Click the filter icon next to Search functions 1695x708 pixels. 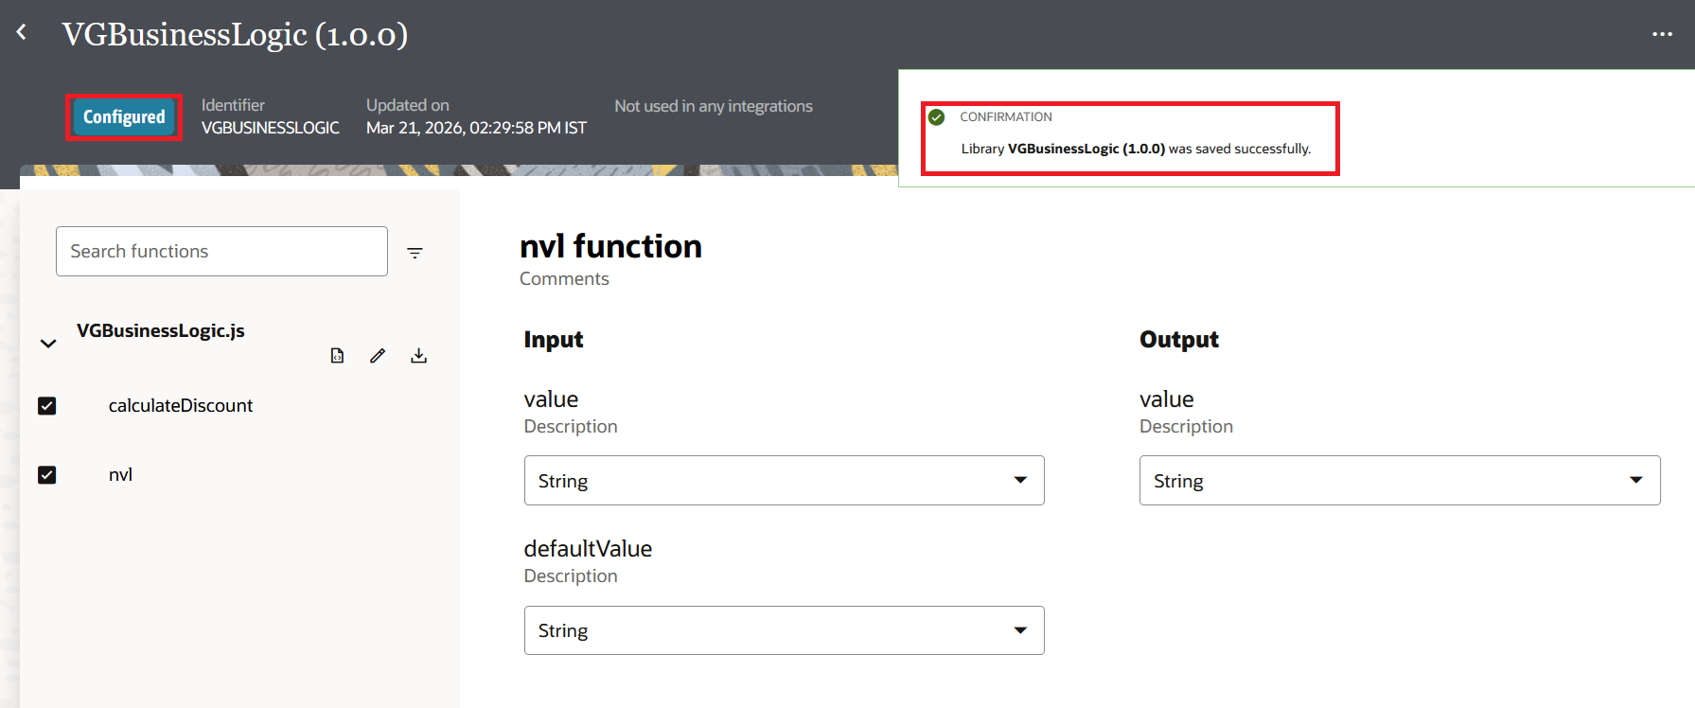(415, 253)
